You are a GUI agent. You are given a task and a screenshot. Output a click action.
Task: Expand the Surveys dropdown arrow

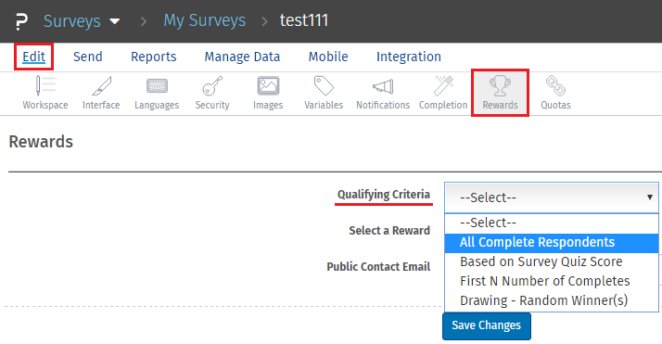pyautogui.click(x=114, y=21)
